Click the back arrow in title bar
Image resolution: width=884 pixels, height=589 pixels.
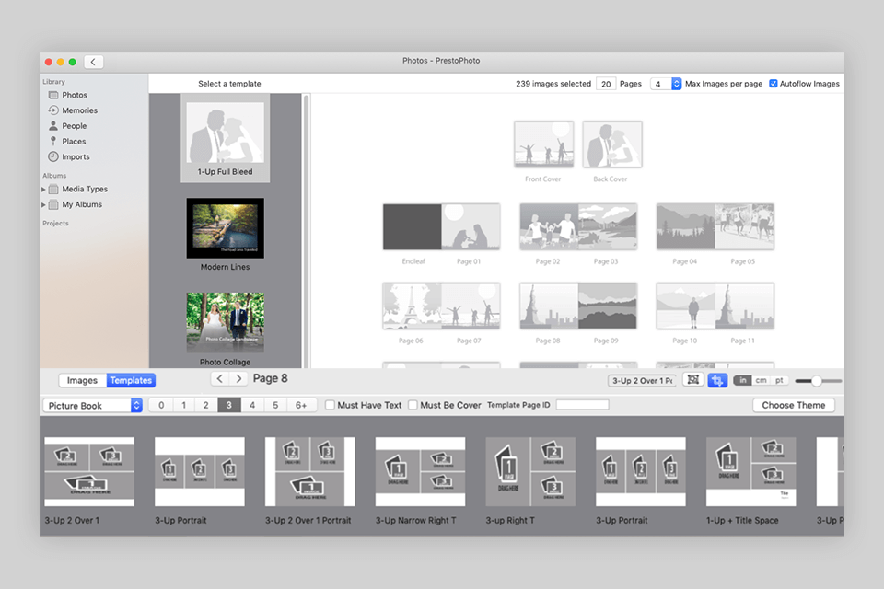[x=93, y=62]
